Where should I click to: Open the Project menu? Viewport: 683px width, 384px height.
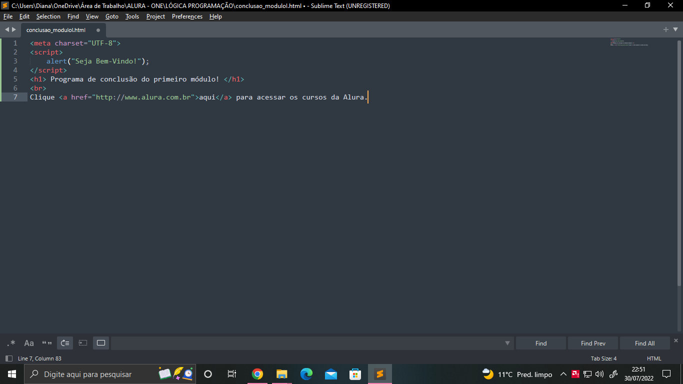pos(155,16)
